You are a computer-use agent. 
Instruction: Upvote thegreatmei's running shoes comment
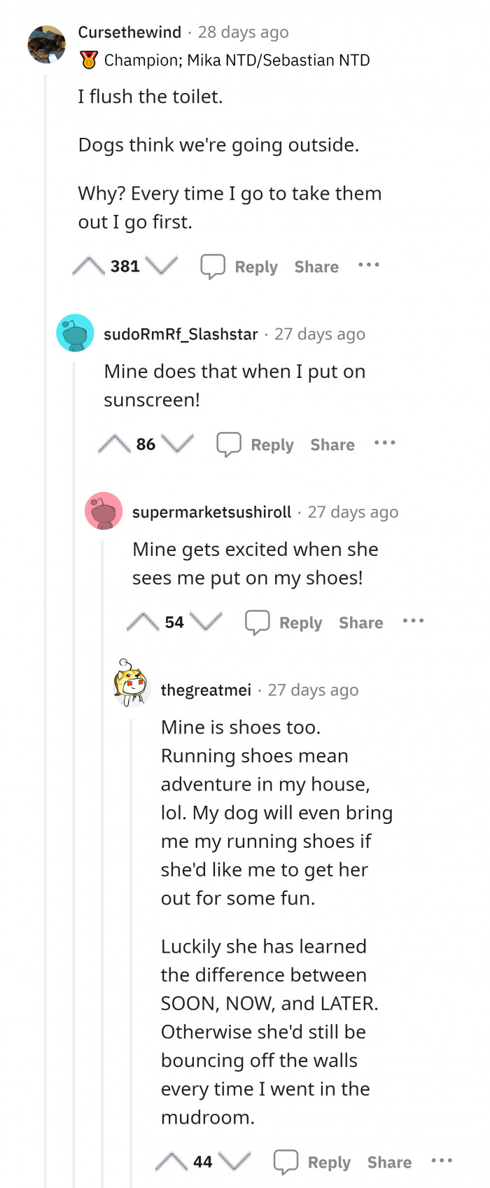(x=171, y=1161)
